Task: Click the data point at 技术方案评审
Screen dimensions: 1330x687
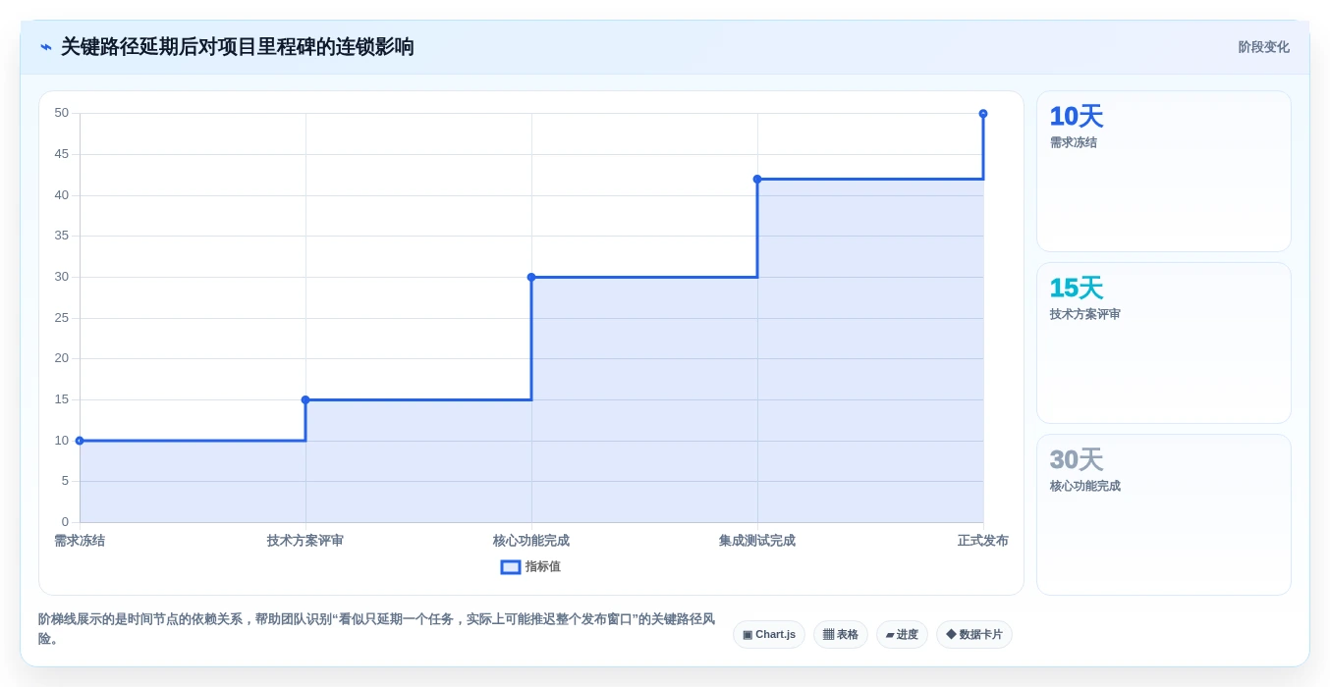Action: pyautogui.click(x=305, y=399)
